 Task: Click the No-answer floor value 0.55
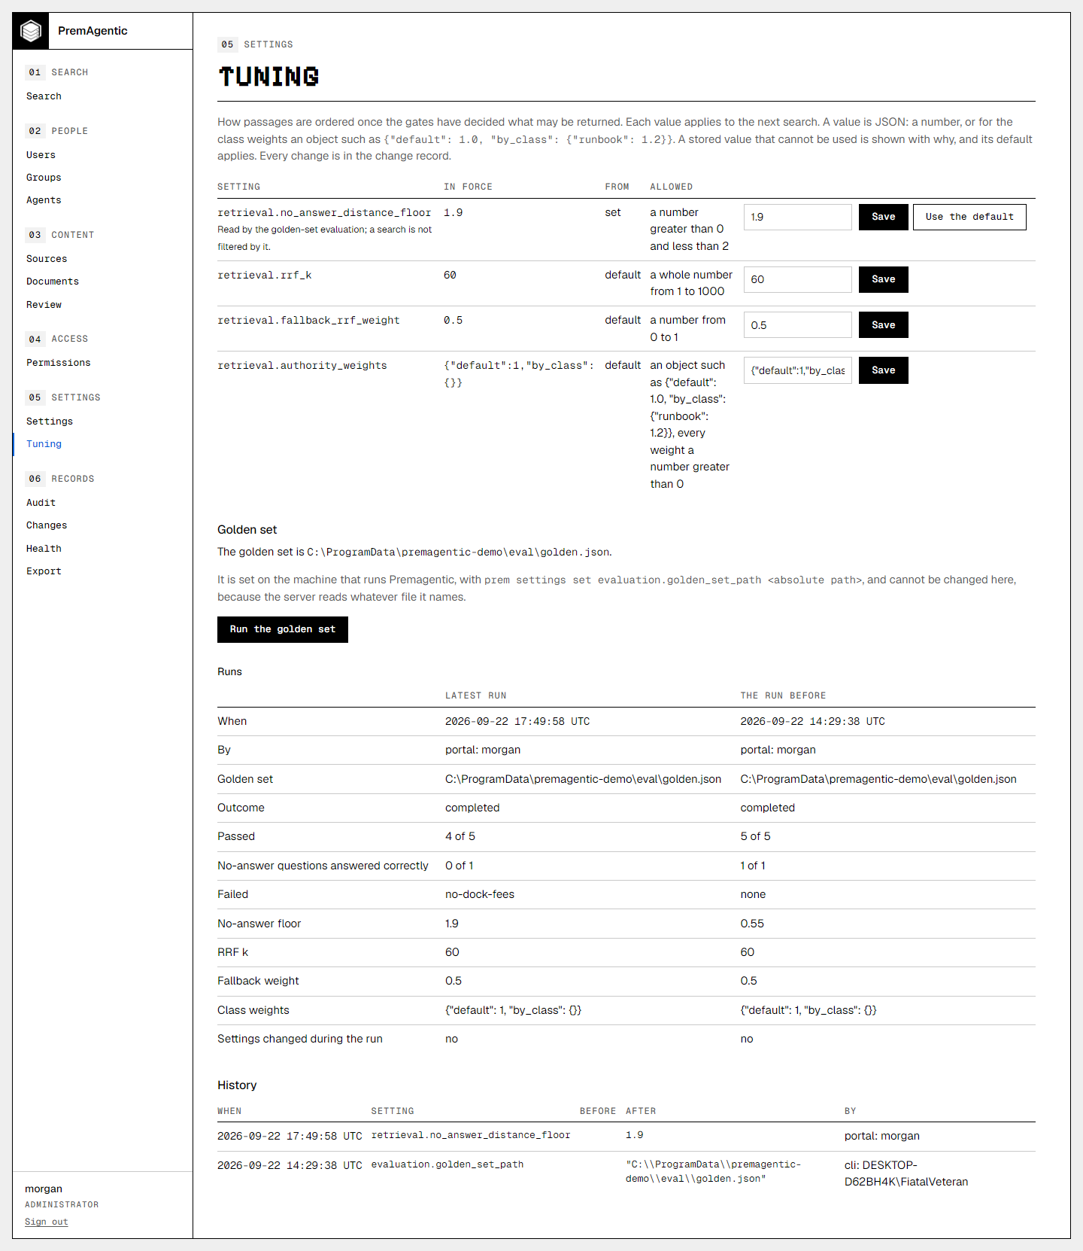pos(752,924)
